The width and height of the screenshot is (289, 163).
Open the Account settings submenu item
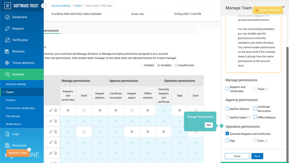pos(16,84)
